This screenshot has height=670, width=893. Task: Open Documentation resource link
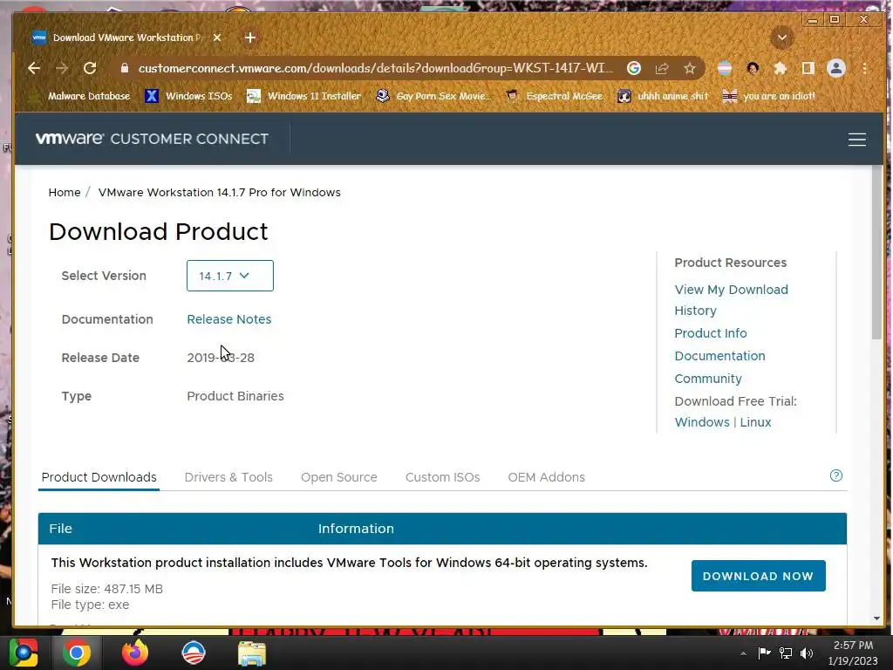[x=719, y=356]
